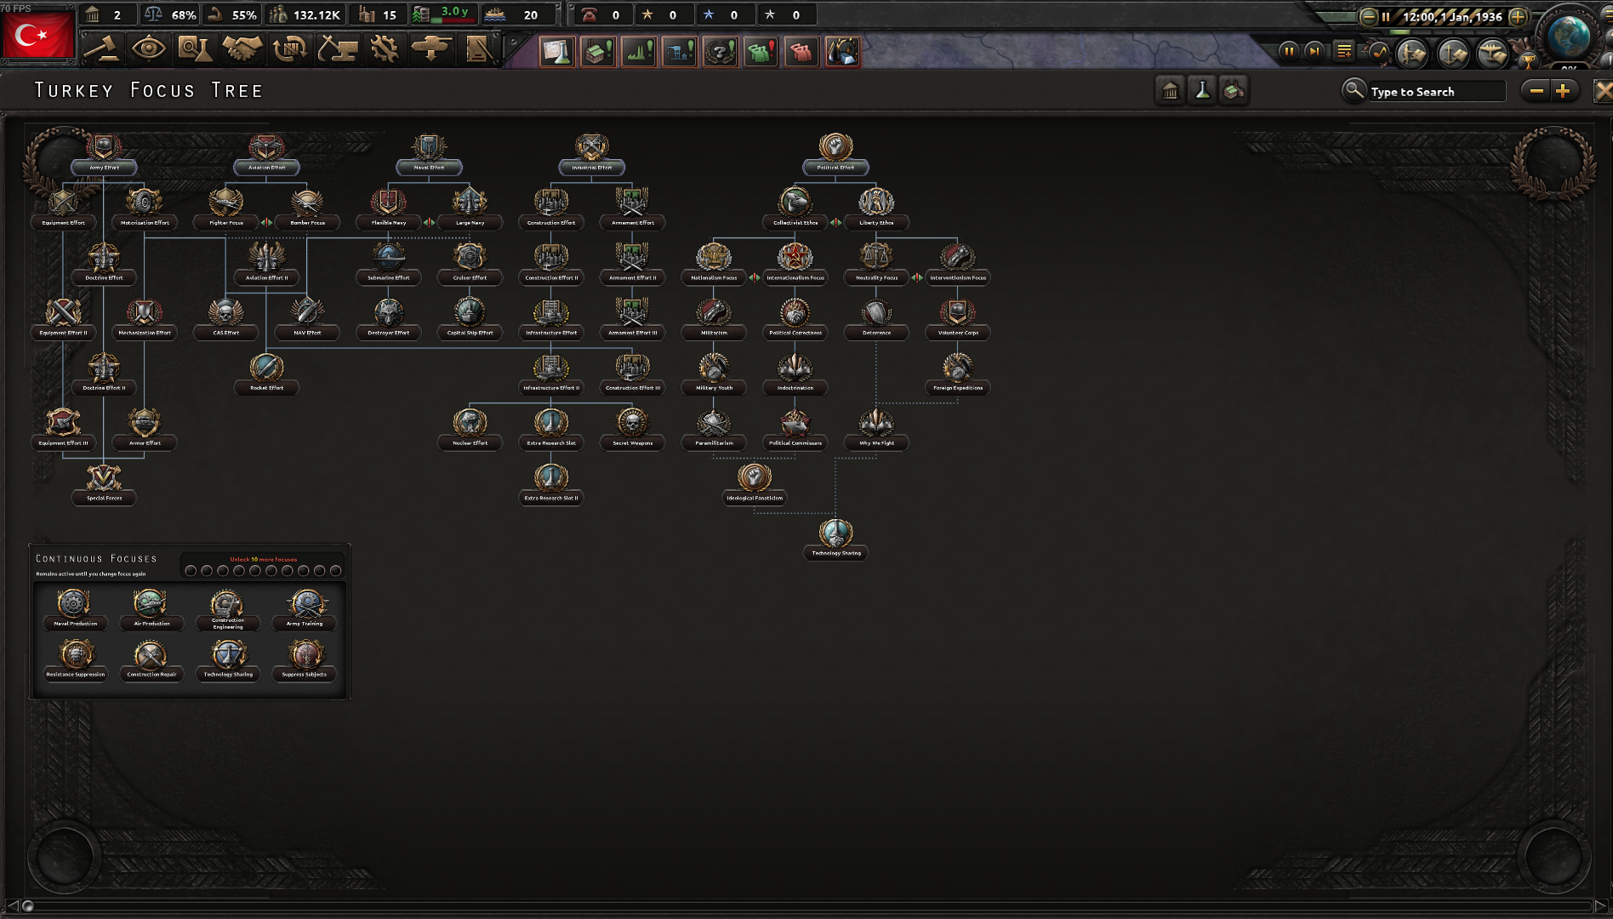Choose the Naval Production continuous focus
The width and height of the screenshot is (1613, 919).
click(x=75, y=609)
